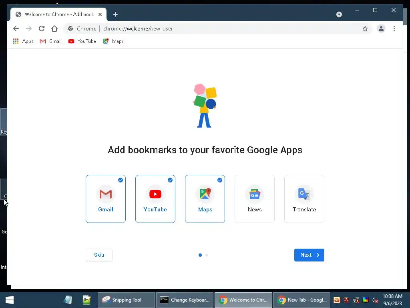This screenshot has width=410, height=308.
Task: Select the News app card
Action: tap(255, 199)
